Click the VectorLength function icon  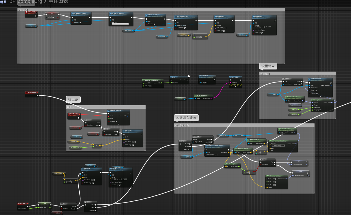pyautogui.click(x=225, y=164)
